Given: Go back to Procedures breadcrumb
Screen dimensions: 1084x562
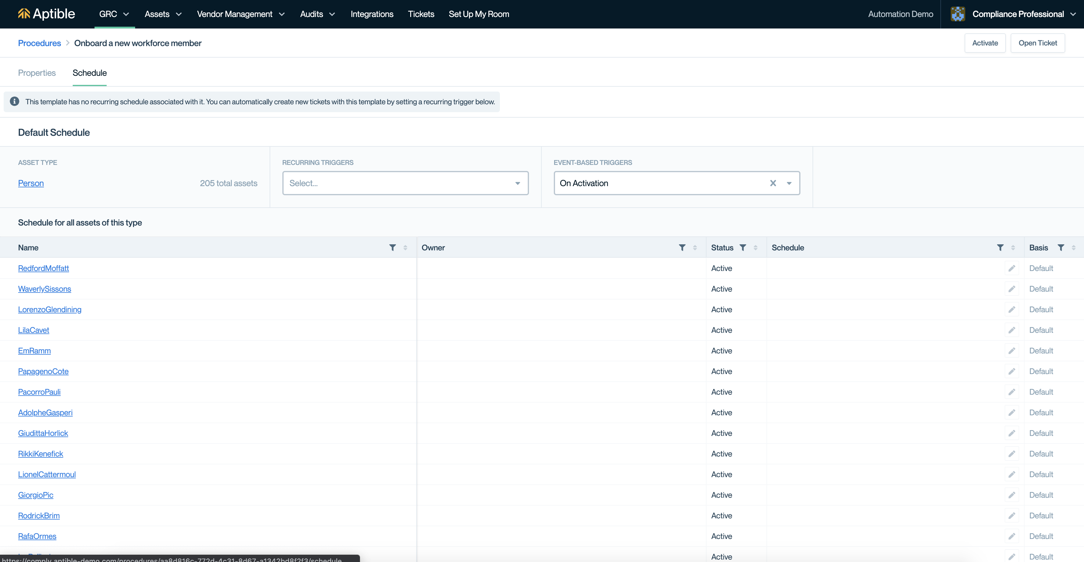Looking at the screenshot, I should click(39, 43).
